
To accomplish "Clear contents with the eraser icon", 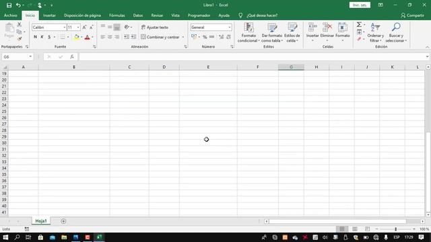I will [359, 39].
